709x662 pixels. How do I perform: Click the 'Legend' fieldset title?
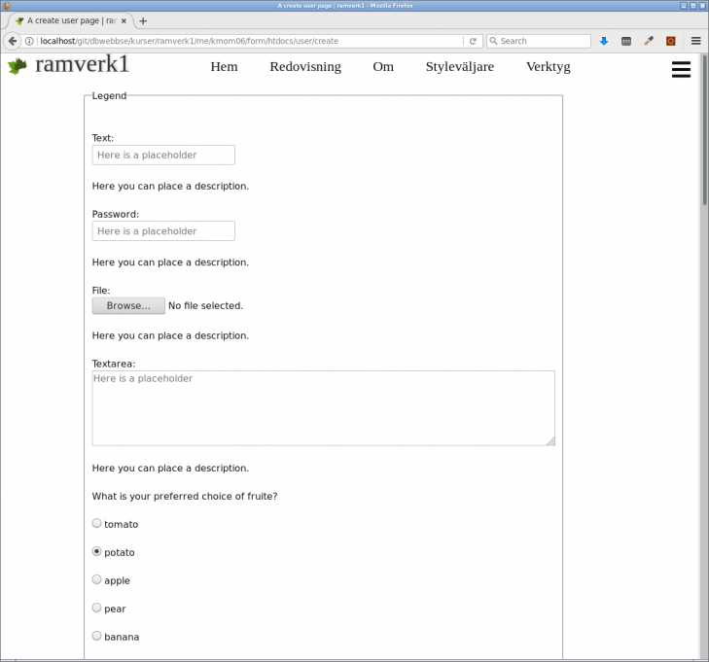tap(109, 96)
